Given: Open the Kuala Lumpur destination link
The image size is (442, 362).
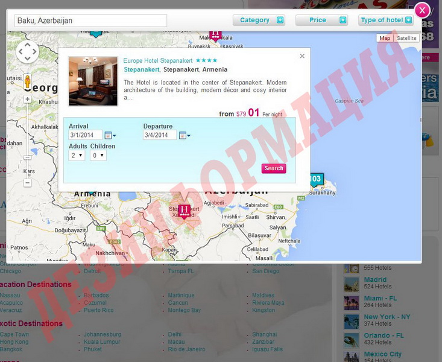Looking at the screenshot, I should coord(102,341).
